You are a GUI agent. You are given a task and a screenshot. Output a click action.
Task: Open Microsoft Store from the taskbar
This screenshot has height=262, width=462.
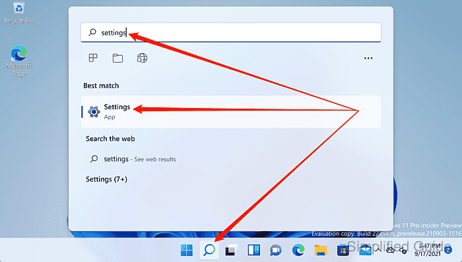(343, 250)
